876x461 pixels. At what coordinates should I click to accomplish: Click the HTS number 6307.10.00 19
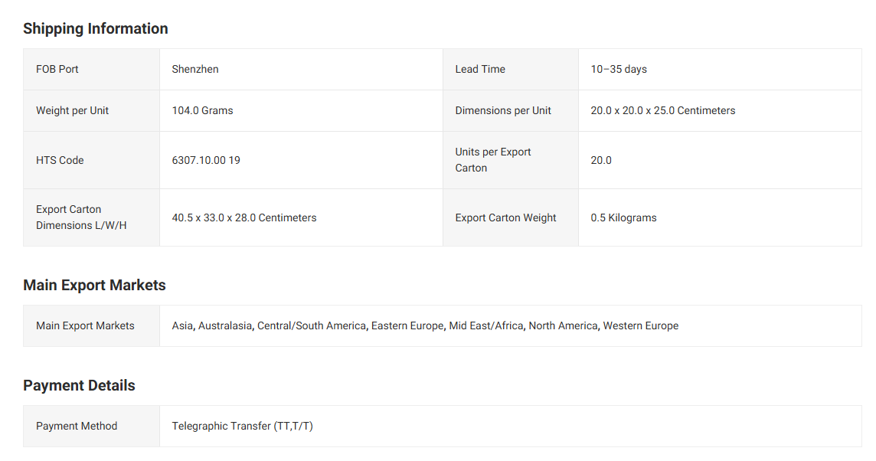pyautogui.click(x=206, y=160)
